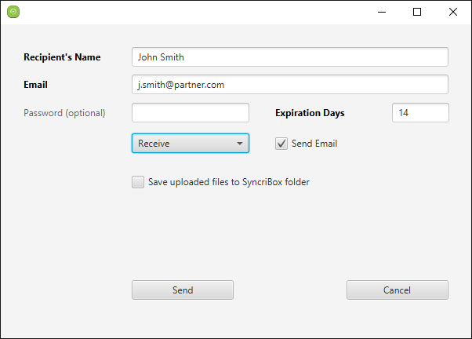Enable Save uploaded files to SyncriBox folder

click(138, 182)
